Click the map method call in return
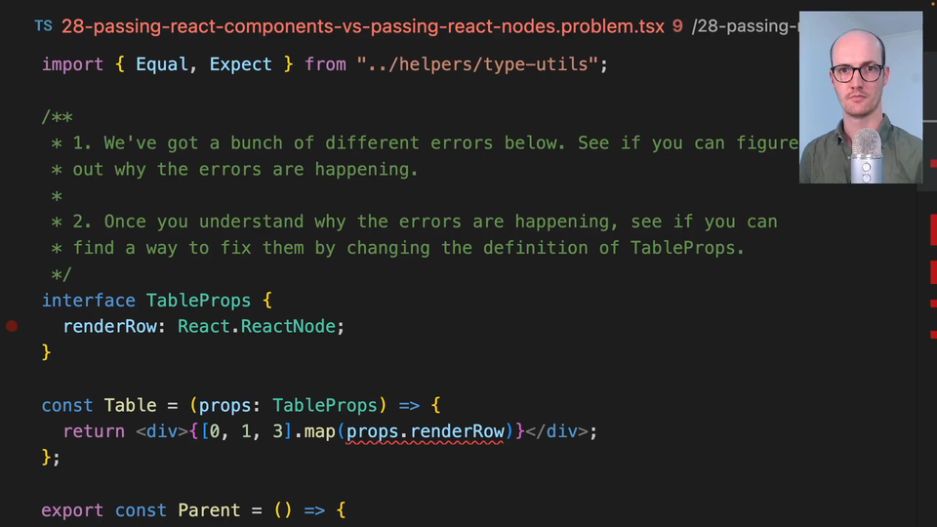The width and height of the screenshot is (937, 527). [319, 431]
